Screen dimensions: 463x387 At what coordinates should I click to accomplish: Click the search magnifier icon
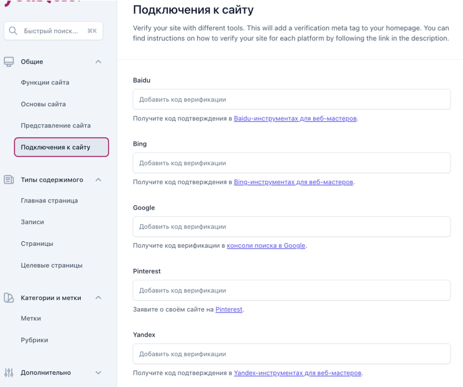click(x=12, y=30)
